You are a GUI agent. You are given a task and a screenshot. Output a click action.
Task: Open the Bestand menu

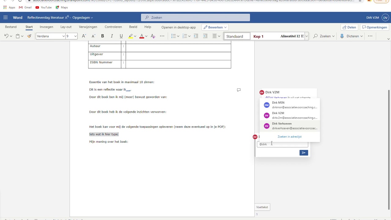point(11,27)
